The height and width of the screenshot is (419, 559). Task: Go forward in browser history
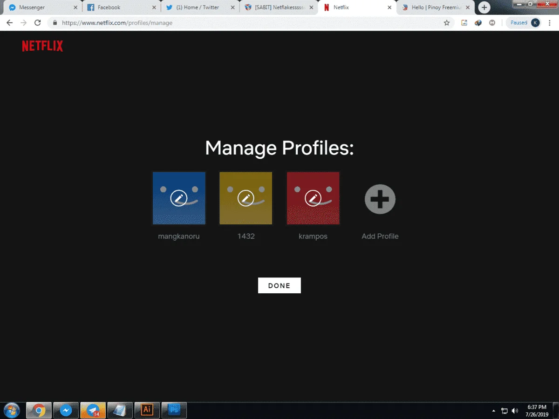24,22
